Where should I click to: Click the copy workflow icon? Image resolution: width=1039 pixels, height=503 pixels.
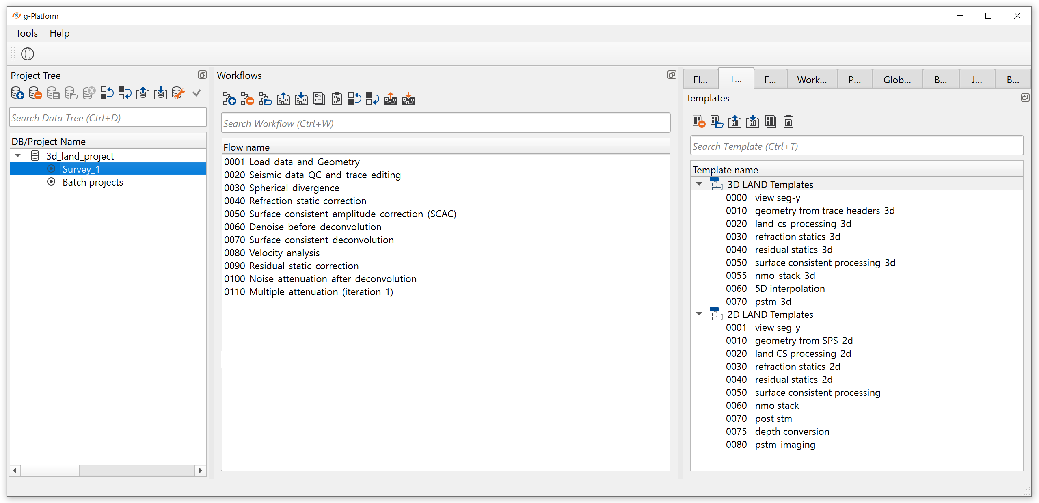(x=319, y=99)
